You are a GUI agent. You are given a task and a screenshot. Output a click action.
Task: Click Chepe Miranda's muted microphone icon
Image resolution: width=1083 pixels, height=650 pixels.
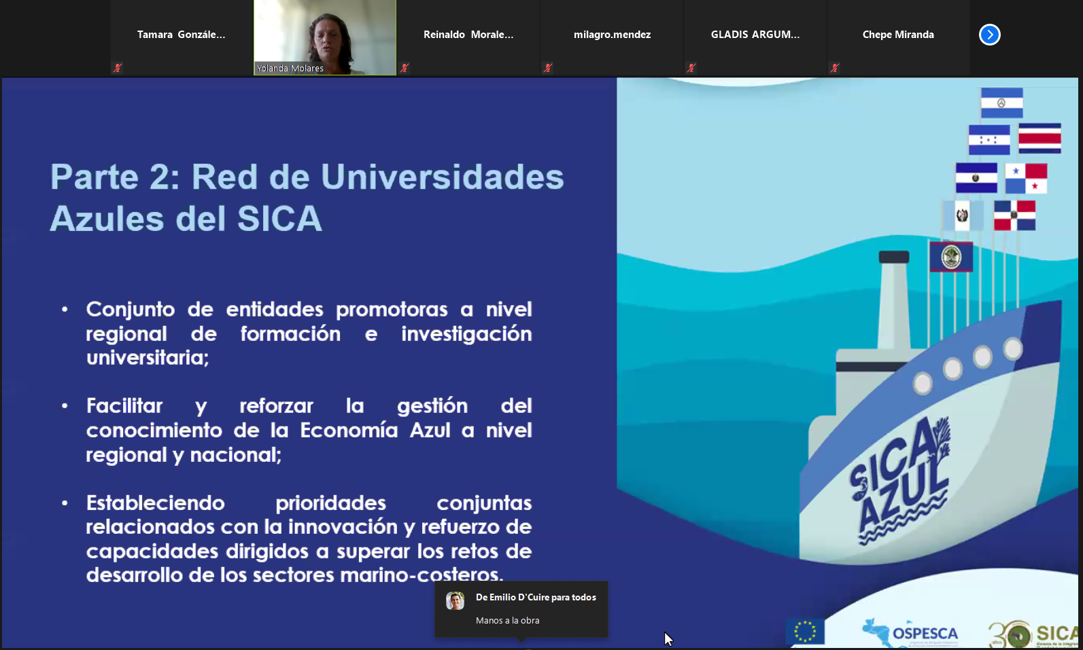835,68
